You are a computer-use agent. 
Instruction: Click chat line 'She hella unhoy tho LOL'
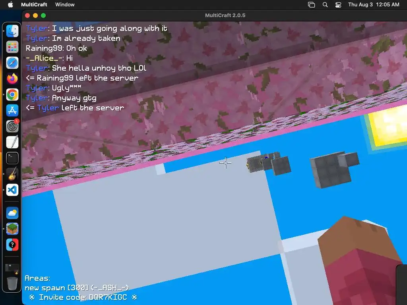click(x=99, y=68)
